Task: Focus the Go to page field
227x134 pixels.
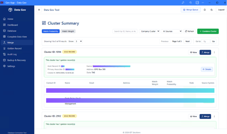Action: coord(206,41)
